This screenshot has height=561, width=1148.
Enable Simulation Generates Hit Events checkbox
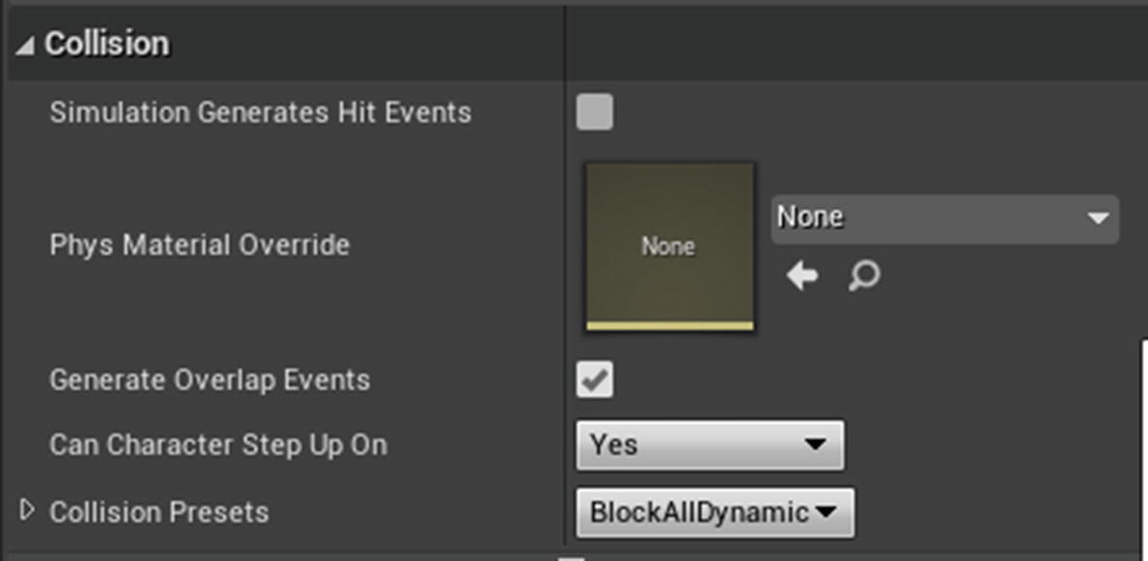coord(595,112)
